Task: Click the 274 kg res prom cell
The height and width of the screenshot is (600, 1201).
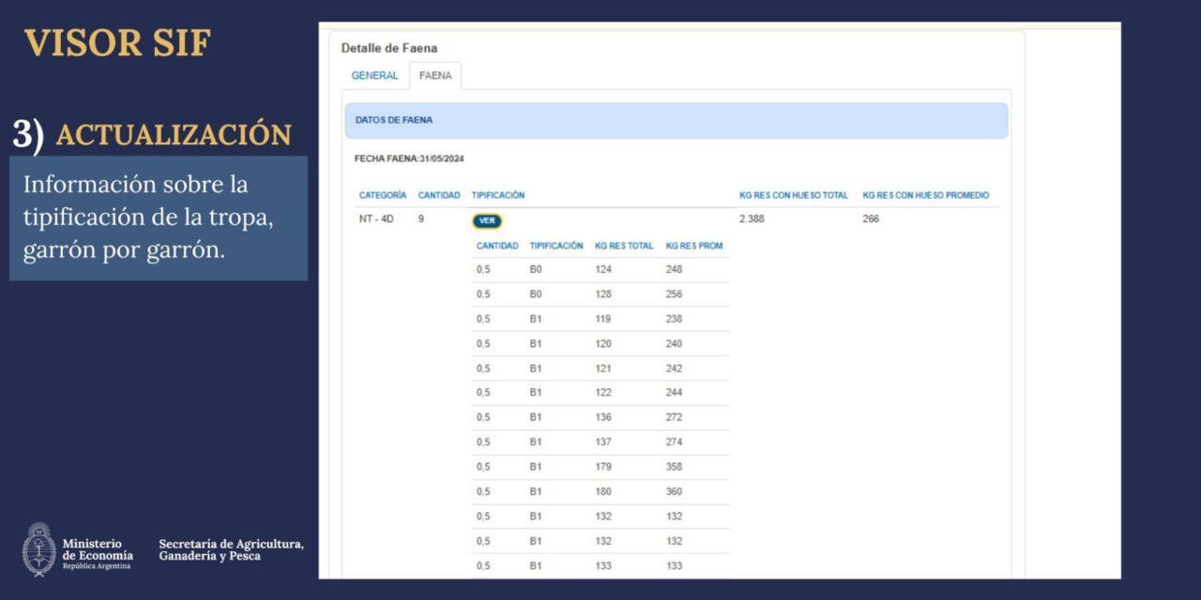Action: (674, 442)
